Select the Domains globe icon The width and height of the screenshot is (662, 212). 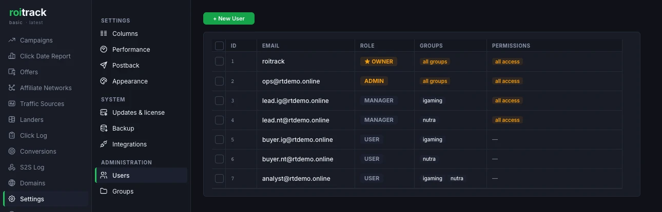coord(12,183)
